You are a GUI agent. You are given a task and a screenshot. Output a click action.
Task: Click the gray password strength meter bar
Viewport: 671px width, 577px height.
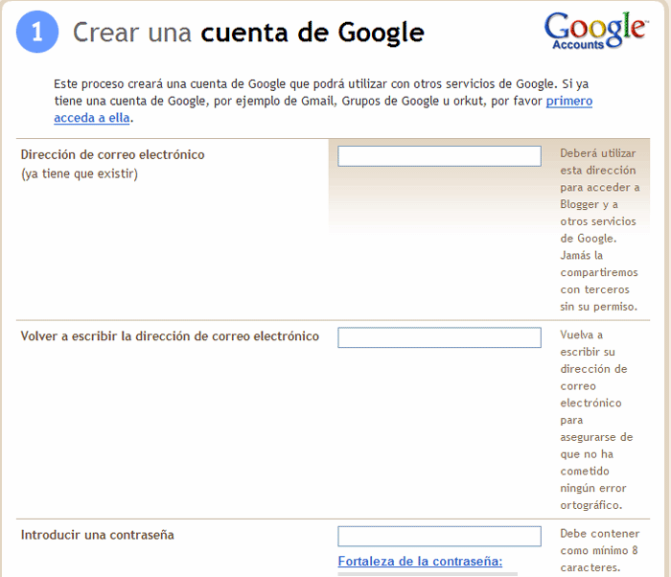click(x=428, y=573)
